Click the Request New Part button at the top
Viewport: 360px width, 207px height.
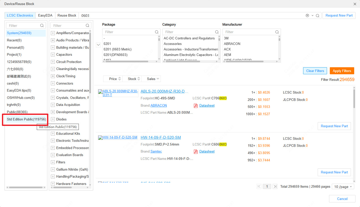339,16
